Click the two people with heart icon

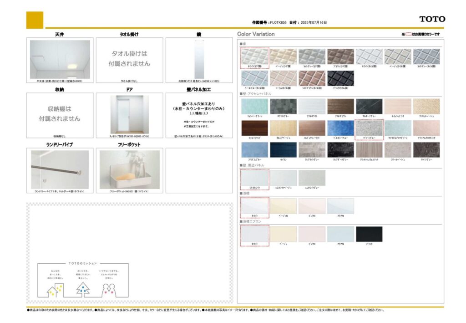109,289
